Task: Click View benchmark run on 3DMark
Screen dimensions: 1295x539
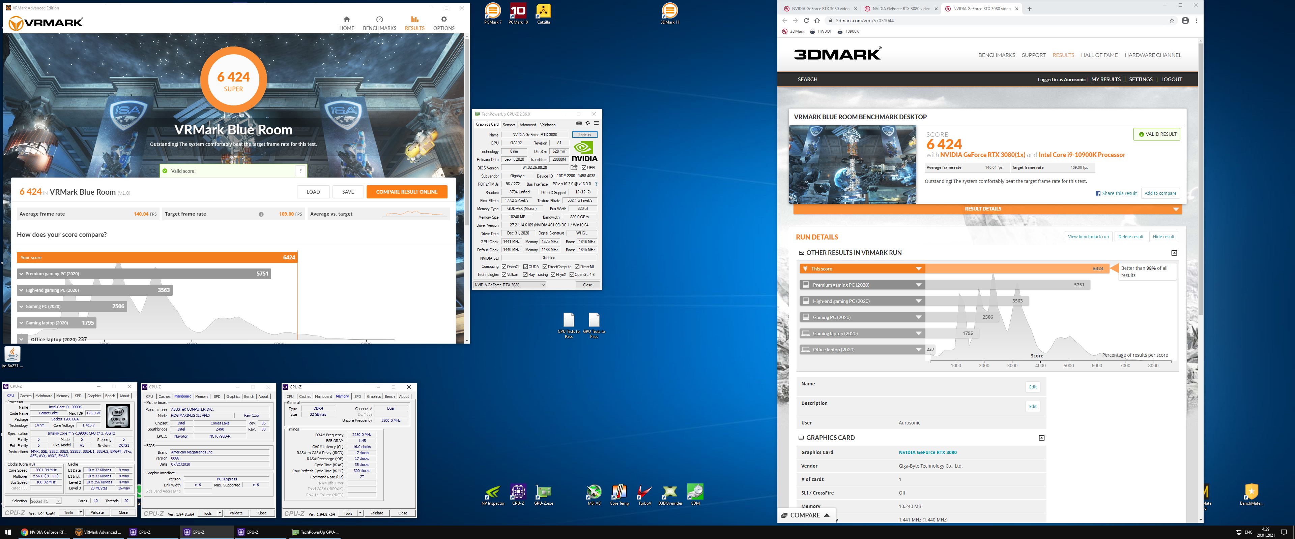Action: [x=1088, y=236]
